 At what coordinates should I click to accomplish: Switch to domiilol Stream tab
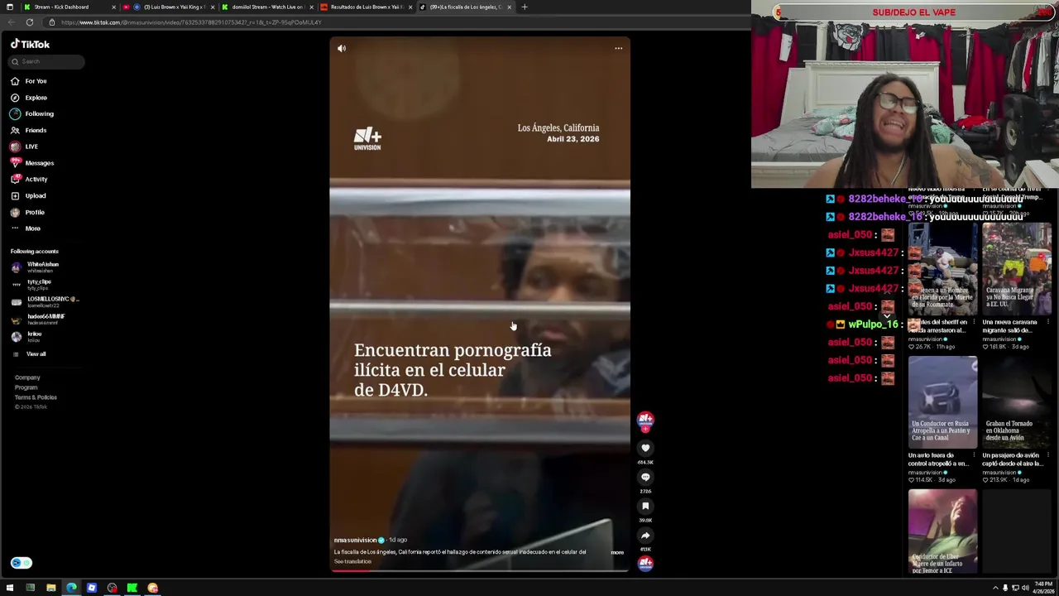point(268,7)
